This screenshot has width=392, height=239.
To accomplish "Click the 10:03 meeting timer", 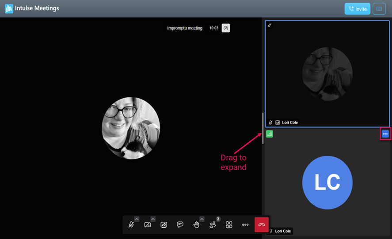I will point(214,28).
